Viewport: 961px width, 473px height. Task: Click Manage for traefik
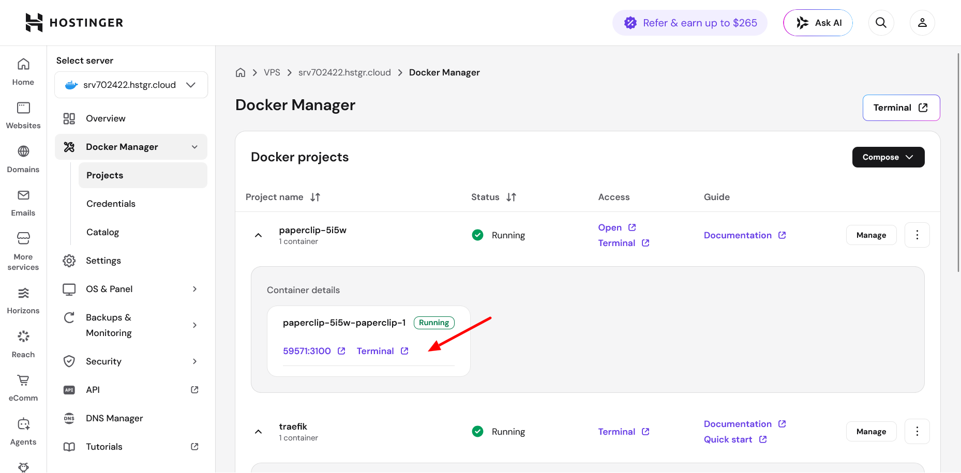(x=871, y=432)
